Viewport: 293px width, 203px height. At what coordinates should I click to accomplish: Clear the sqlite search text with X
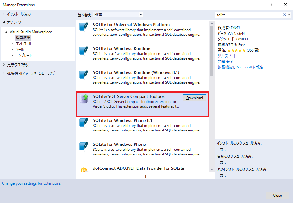[284, 15]
